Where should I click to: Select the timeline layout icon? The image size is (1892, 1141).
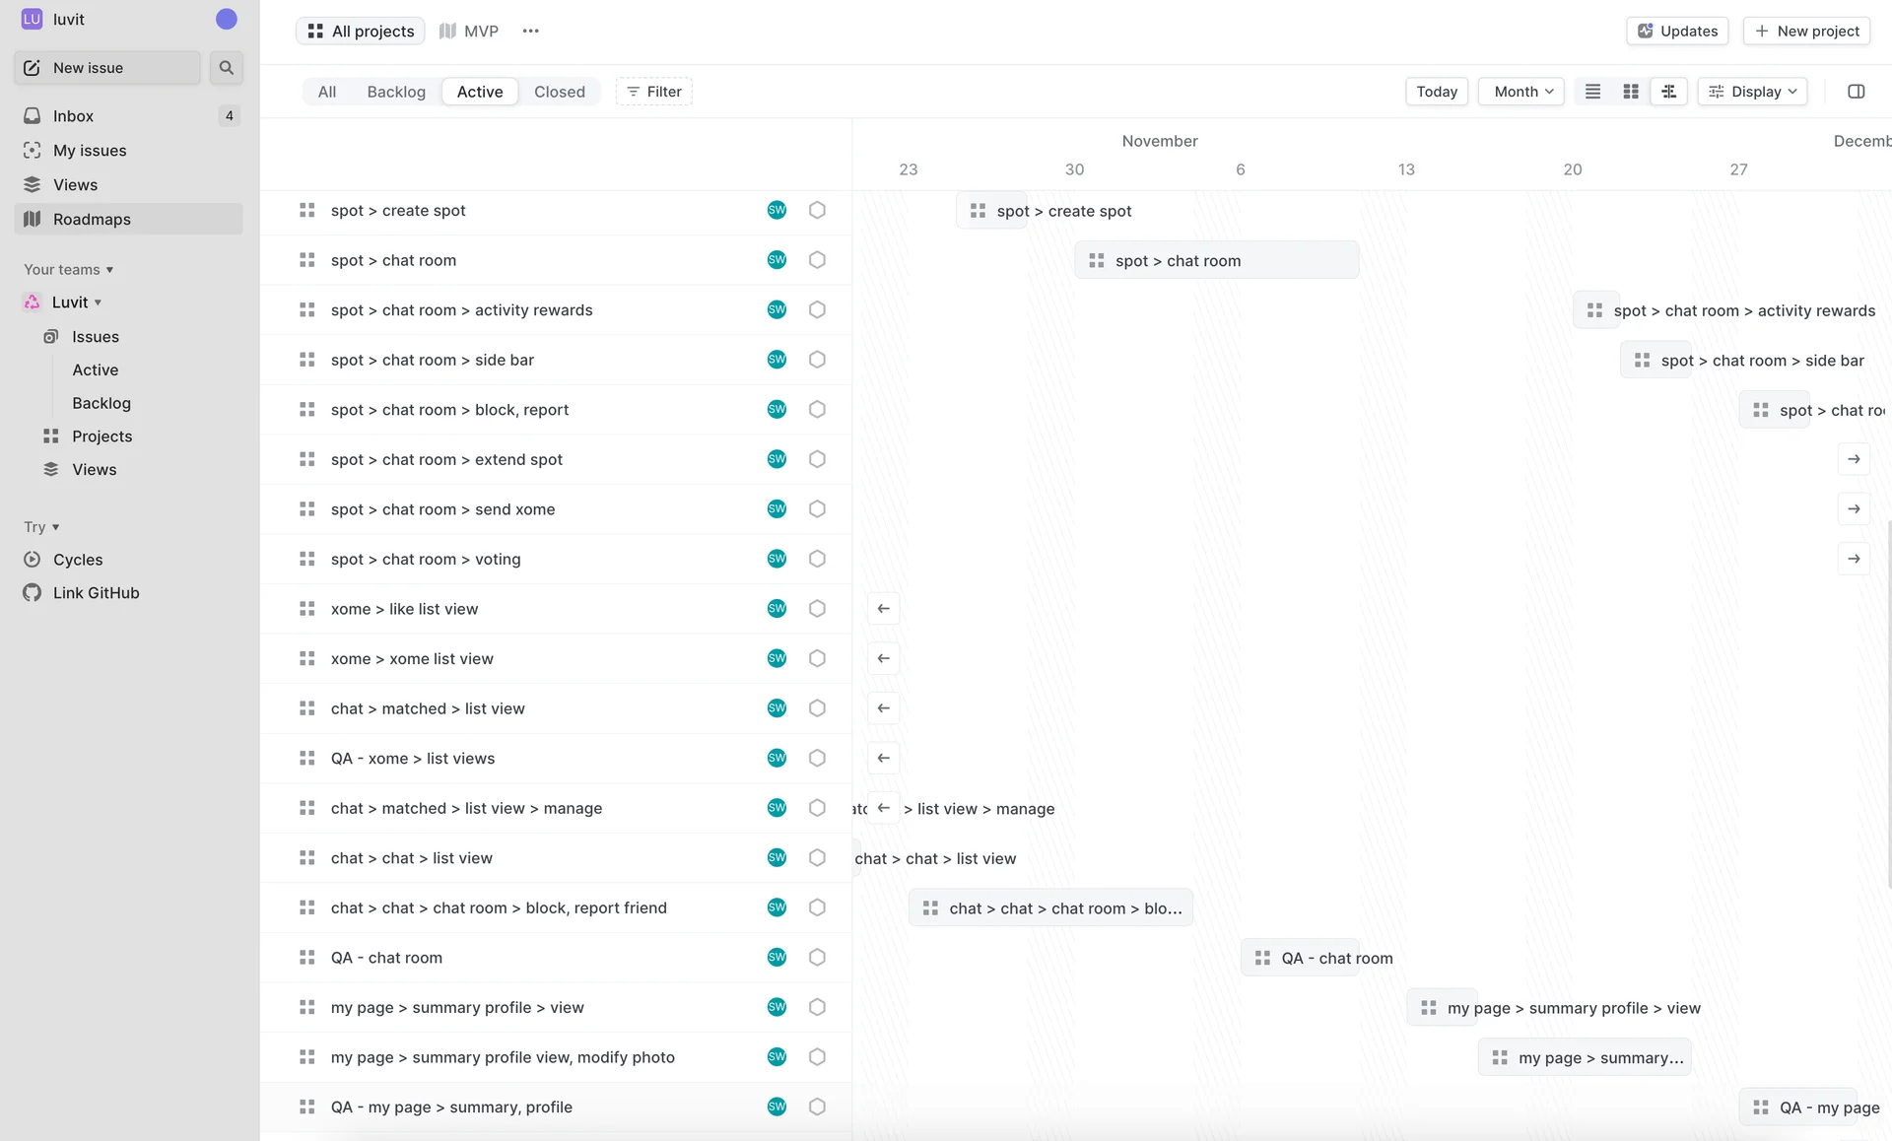tap(1668, 92)
